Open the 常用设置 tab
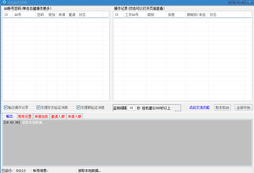The image size is (254, 173). point(25,116)
